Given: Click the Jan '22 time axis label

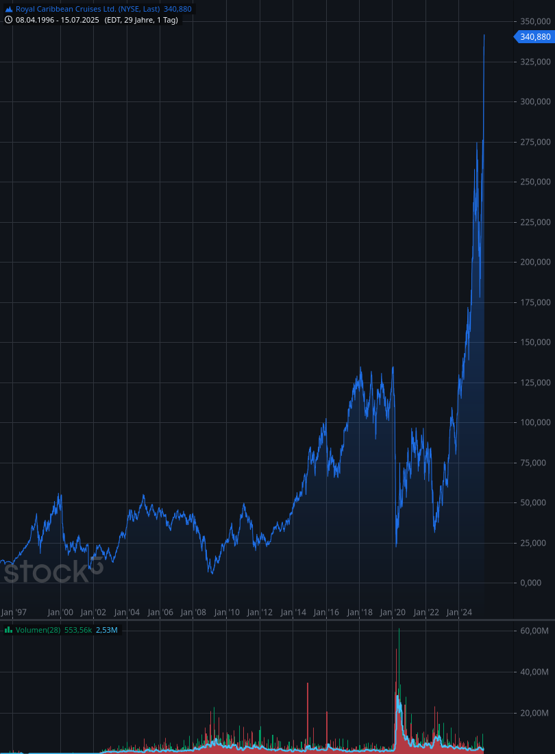Looking at the screenshot, I should tap(426, 613).
